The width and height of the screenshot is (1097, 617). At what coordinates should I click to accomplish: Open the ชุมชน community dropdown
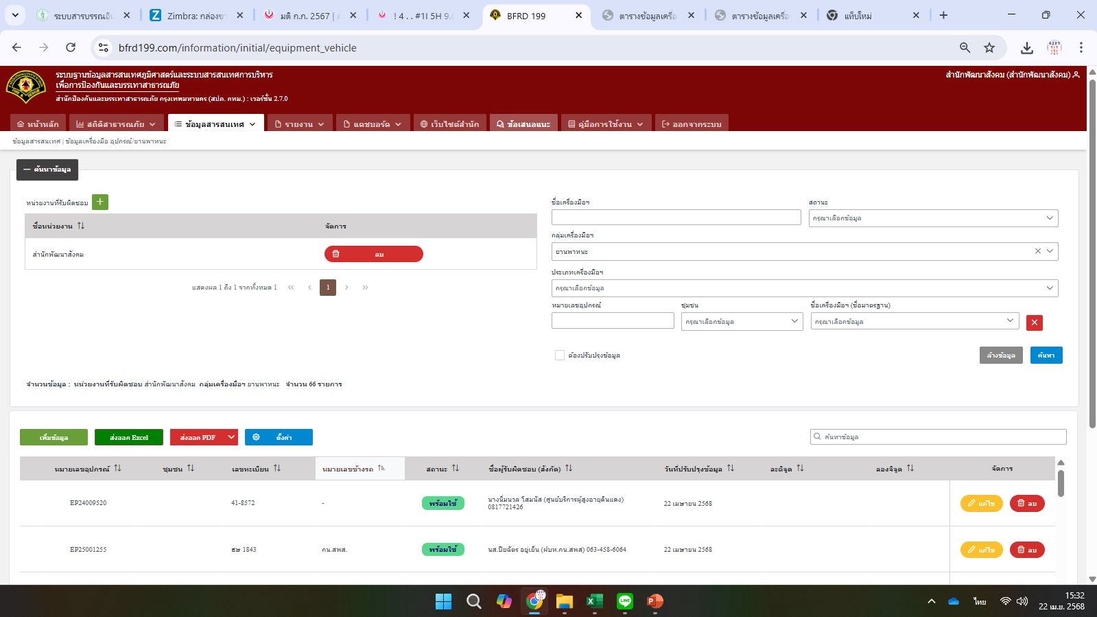(x=741, y=322)
